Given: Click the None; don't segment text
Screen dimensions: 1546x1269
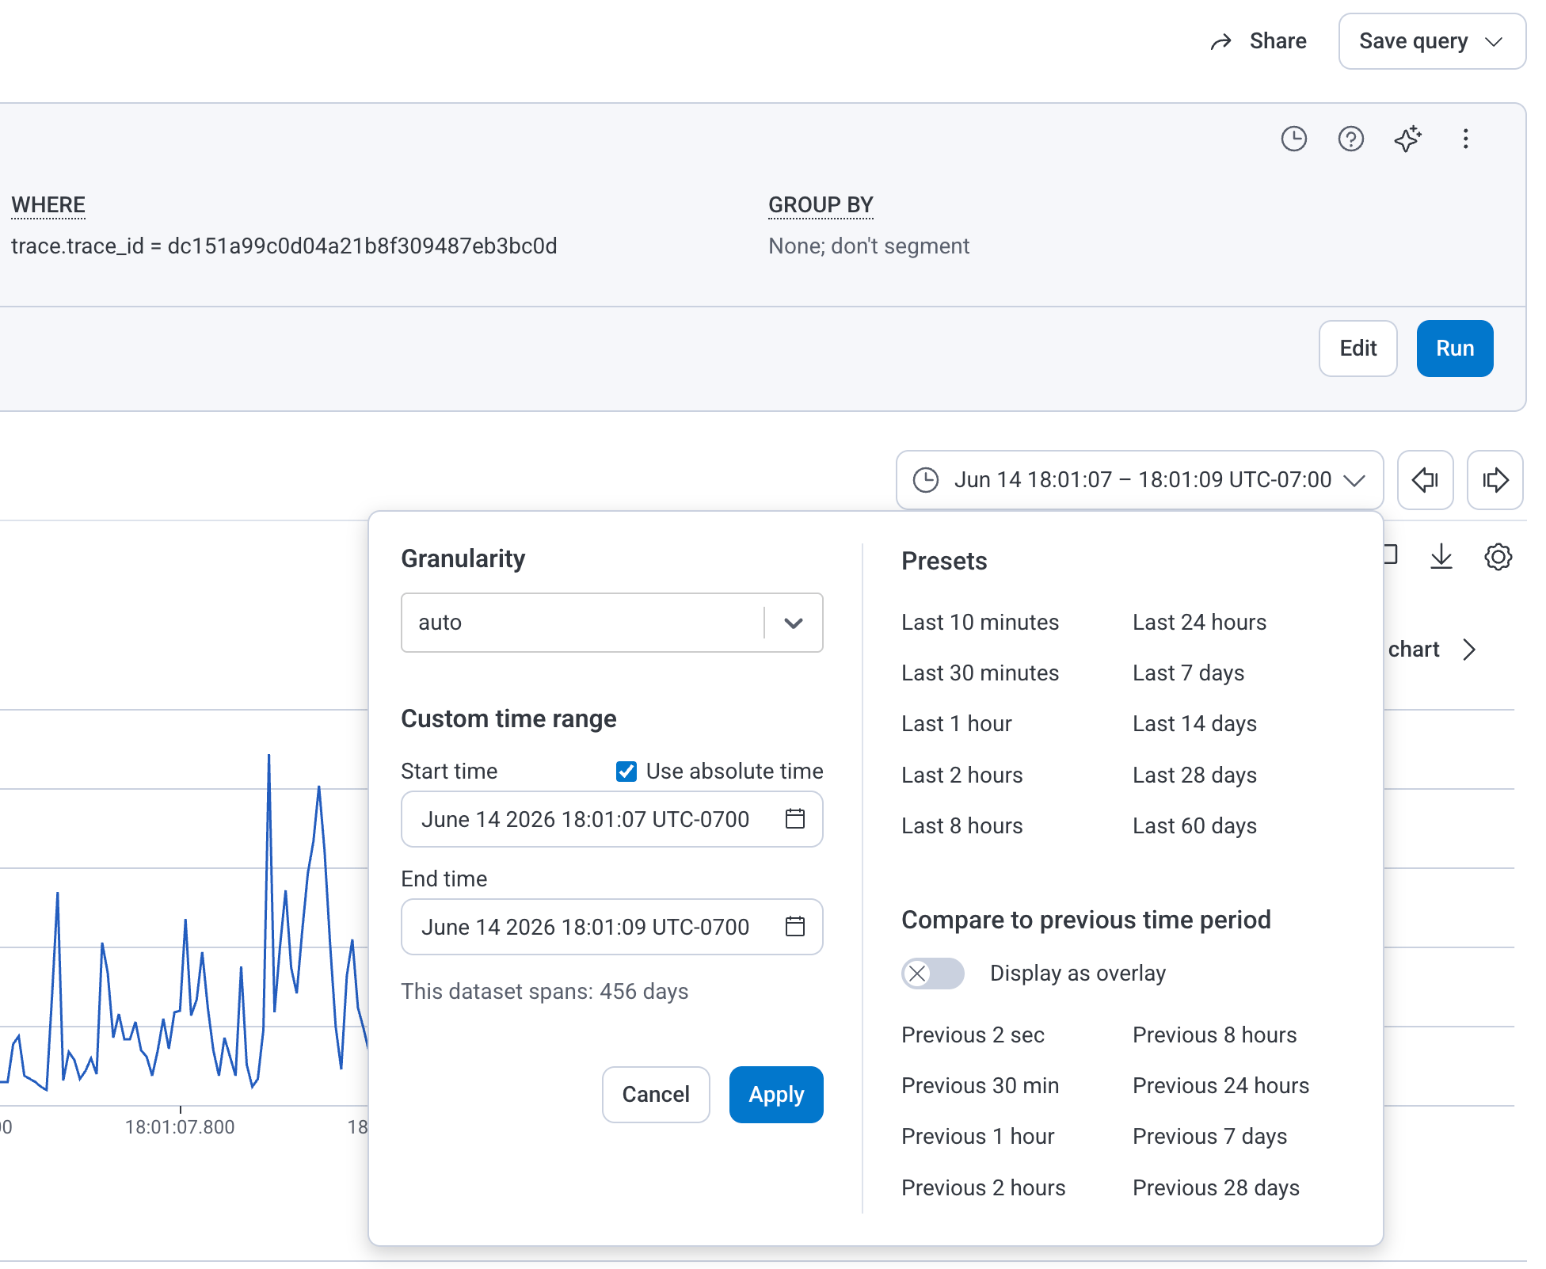Looking at the screenshot, I should tap(869, 246).
